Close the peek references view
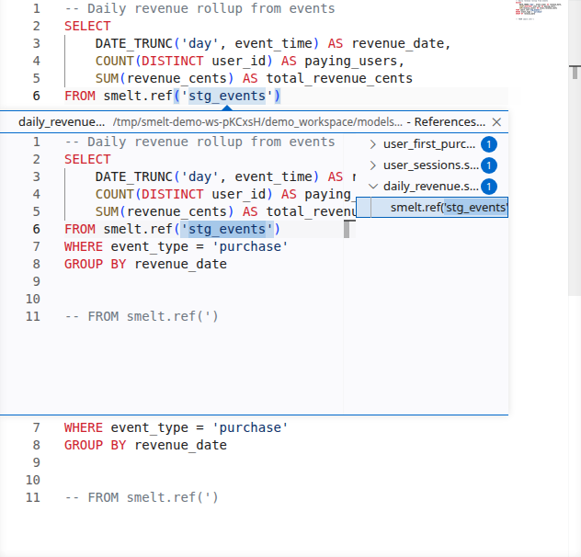 [x=497, y=122]
